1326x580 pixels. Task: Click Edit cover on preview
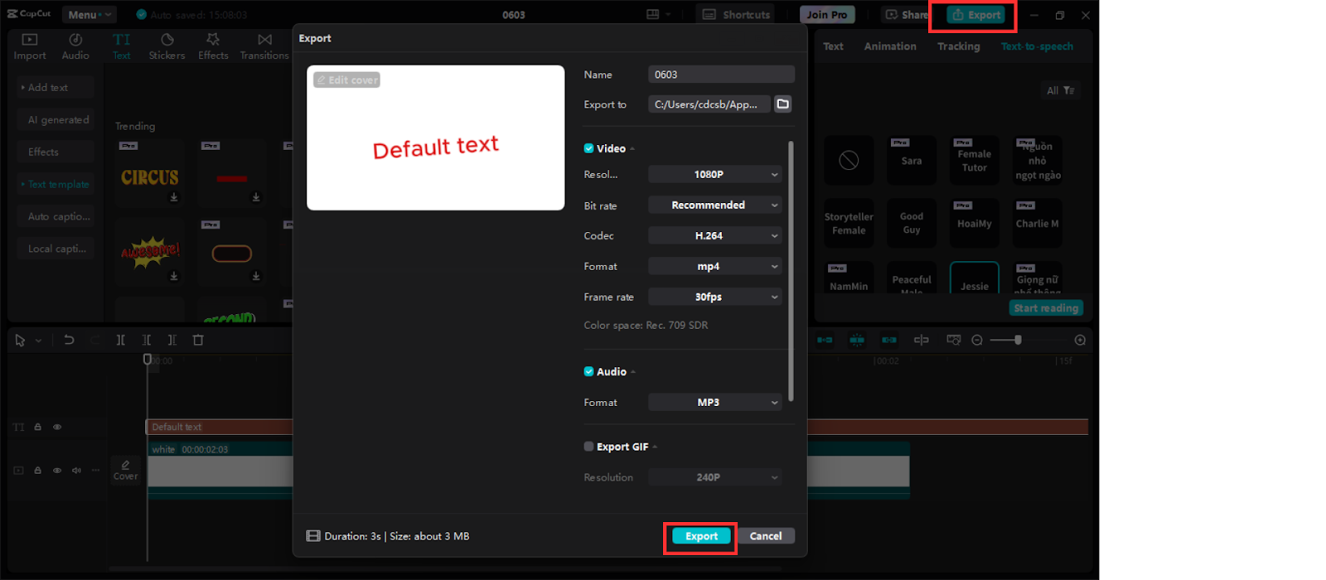point(347,80)
